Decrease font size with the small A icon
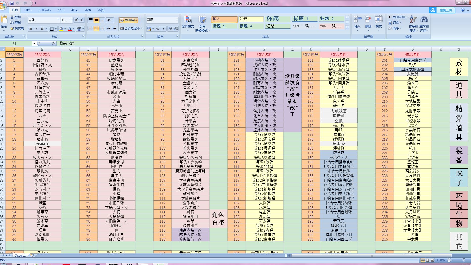This screenshot has width=471, height=265. coord(82,20)
